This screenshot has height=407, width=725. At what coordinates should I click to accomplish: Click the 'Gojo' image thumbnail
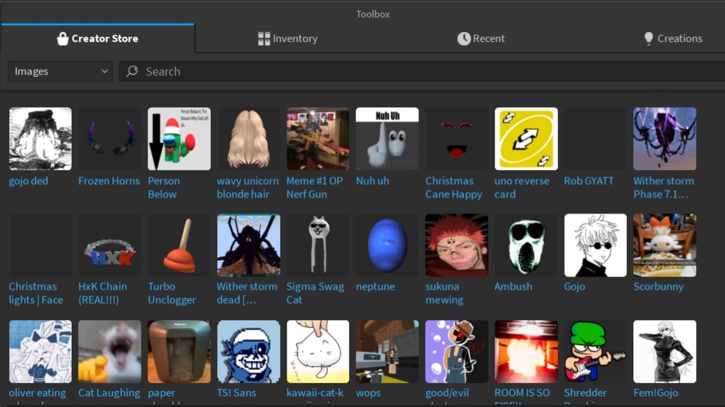[595, 245]
